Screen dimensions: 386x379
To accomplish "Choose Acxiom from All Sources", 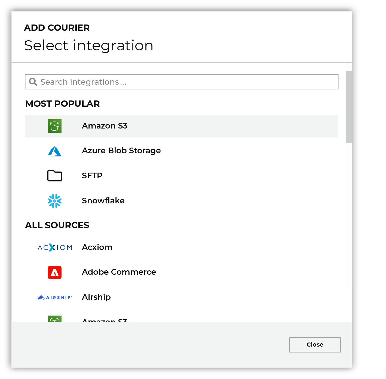I will coord(182,247).
